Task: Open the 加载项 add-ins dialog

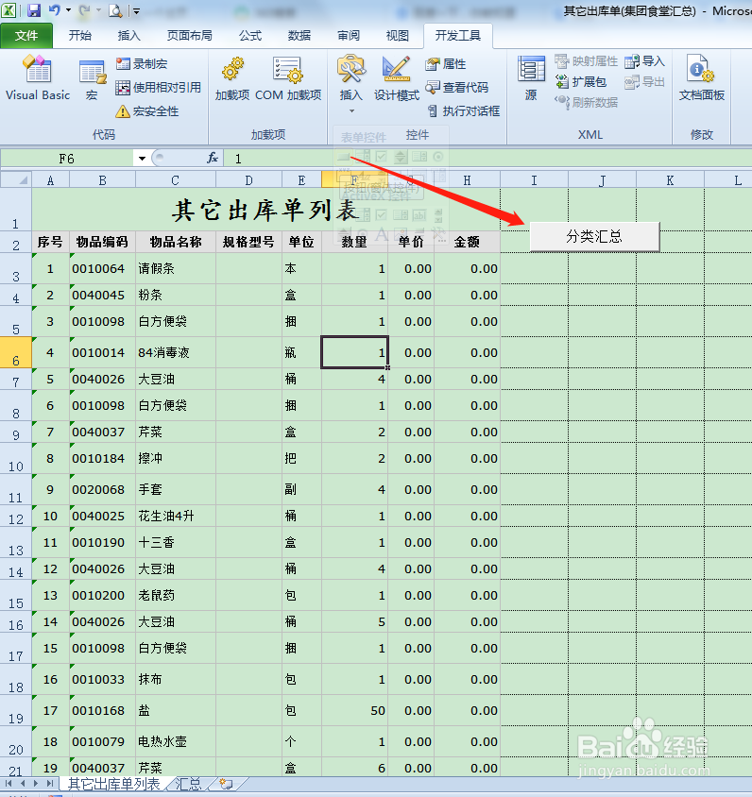Action: point(231,77)
